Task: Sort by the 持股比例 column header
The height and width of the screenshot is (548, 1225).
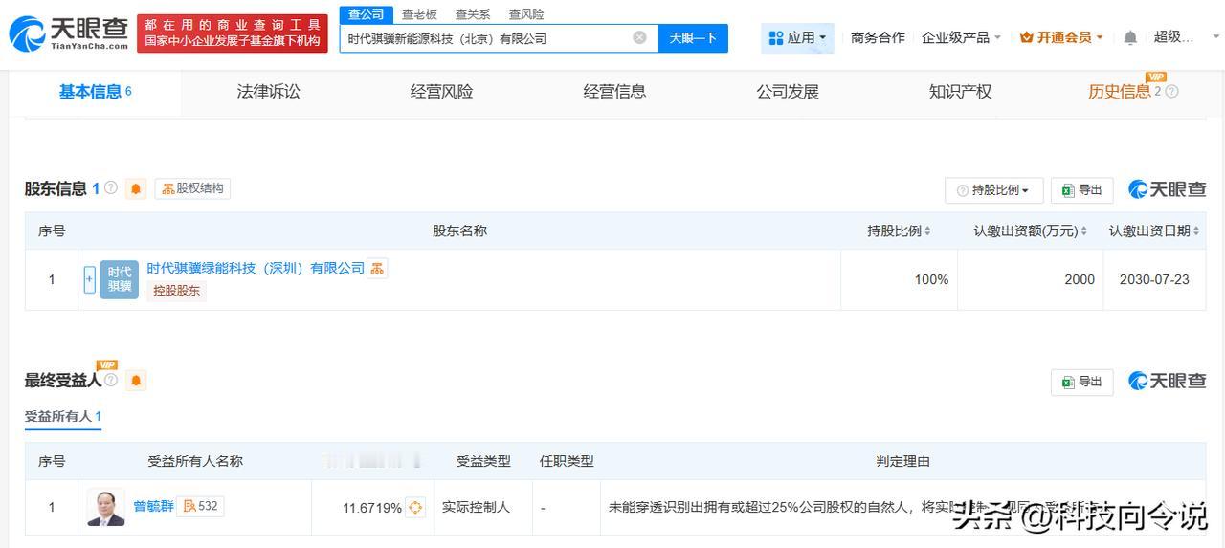Action: point(900,230)
